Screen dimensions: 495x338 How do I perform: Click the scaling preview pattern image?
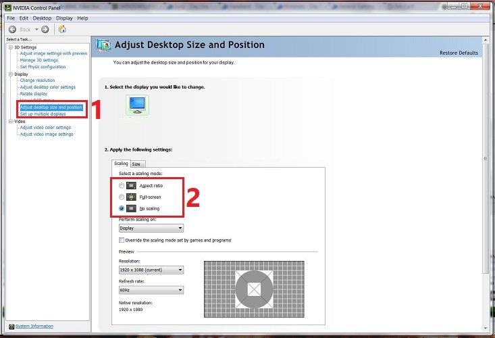click(x=254, y=289)
